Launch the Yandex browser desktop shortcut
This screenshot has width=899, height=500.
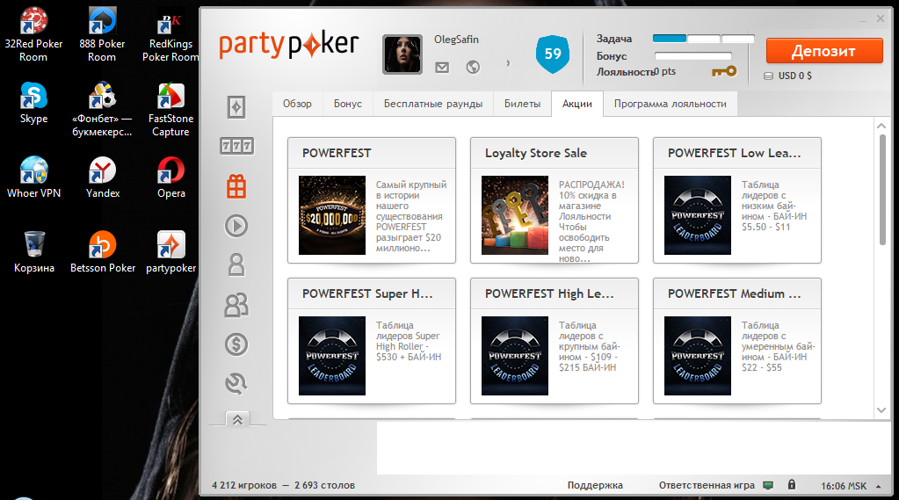(102, 178)
